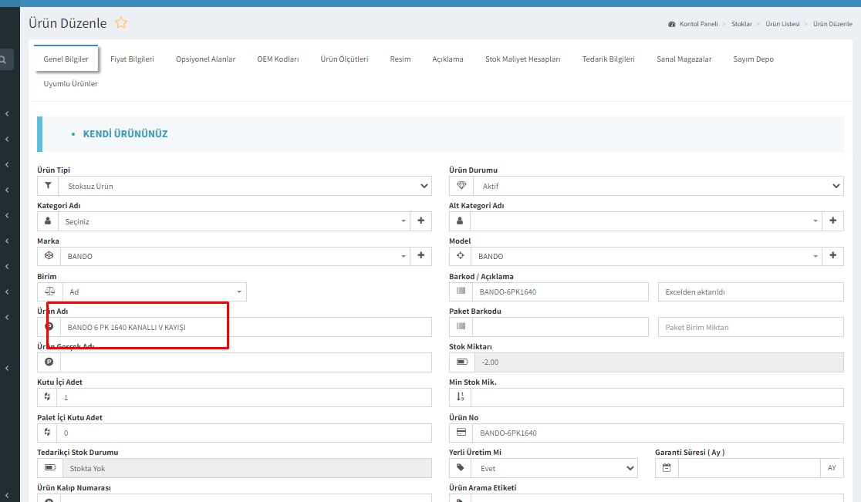Viewport: 861px width, 502px height.
Task: Click plus icon to add new Kategori
Action: tap(421, 221)
